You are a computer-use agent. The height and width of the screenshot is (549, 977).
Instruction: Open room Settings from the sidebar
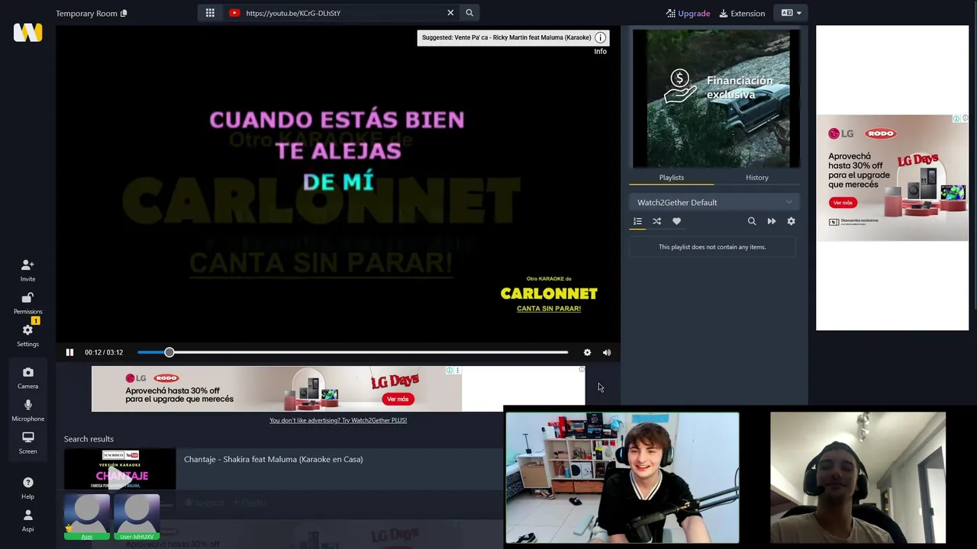click(x=27, y=335)
